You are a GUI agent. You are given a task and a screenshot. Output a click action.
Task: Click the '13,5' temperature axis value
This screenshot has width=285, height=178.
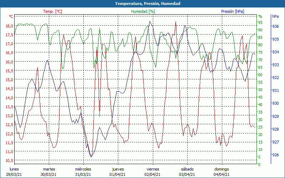10,106
